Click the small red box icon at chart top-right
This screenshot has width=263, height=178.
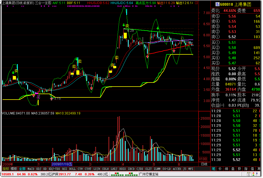pyautogui.click(x=196, y=3)
